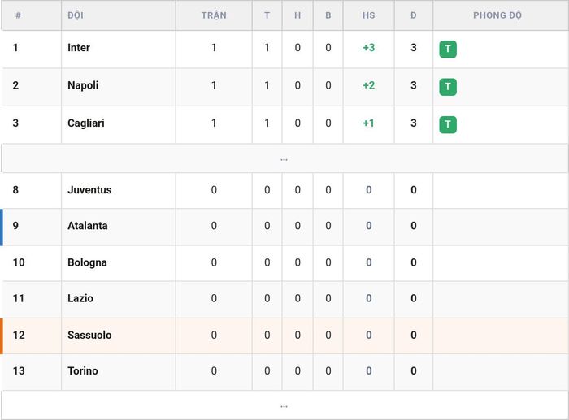Viewport: 569px width, 420px height.
Task: Click Inter's green T form badge
Action: (448, 49)
